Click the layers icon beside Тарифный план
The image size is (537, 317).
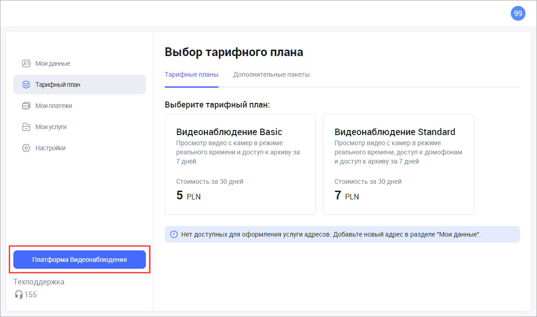pos(26,85)
